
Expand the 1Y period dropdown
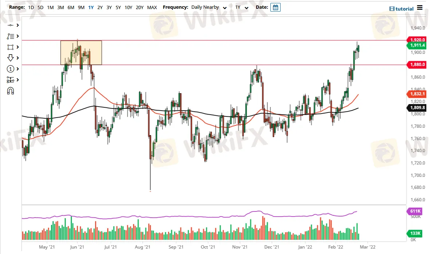(x=242, y=7)
